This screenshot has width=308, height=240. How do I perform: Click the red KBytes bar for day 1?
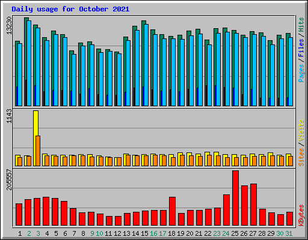[x=19, y=215]
